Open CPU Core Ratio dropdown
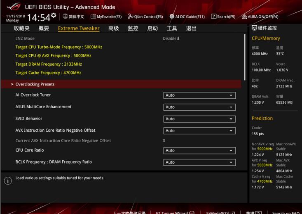The height and width of the screenshot is (214, 302). 199,150
